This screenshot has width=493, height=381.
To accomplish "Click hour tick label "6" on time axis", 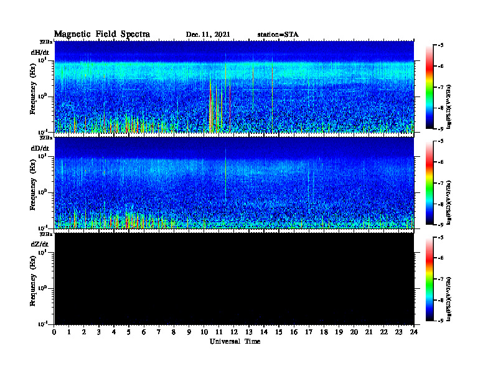I will (x=144, y=332).
